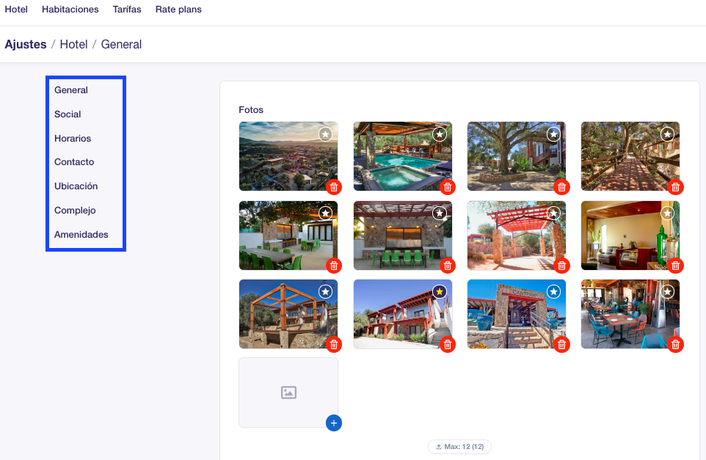The height and width of the screenshot is (460, 706).
Task: Delete the Canteras stone entrance photo
Action: tap(561, 345)
